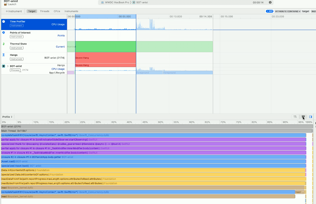The image size is (316, 204).
Task: Select the Severe Hang in BOT-anist process track
Action: (x=106, y=65)
